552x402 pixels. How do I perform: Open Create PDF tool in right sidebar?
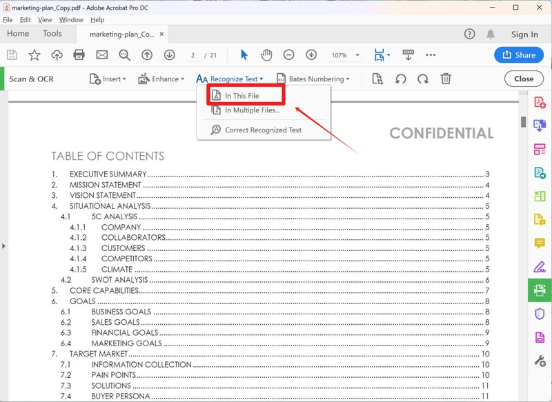(540, 102)
